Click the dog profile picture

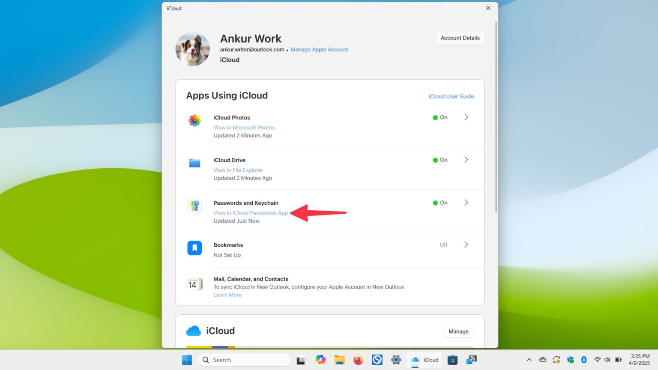(x=192, y=49)
